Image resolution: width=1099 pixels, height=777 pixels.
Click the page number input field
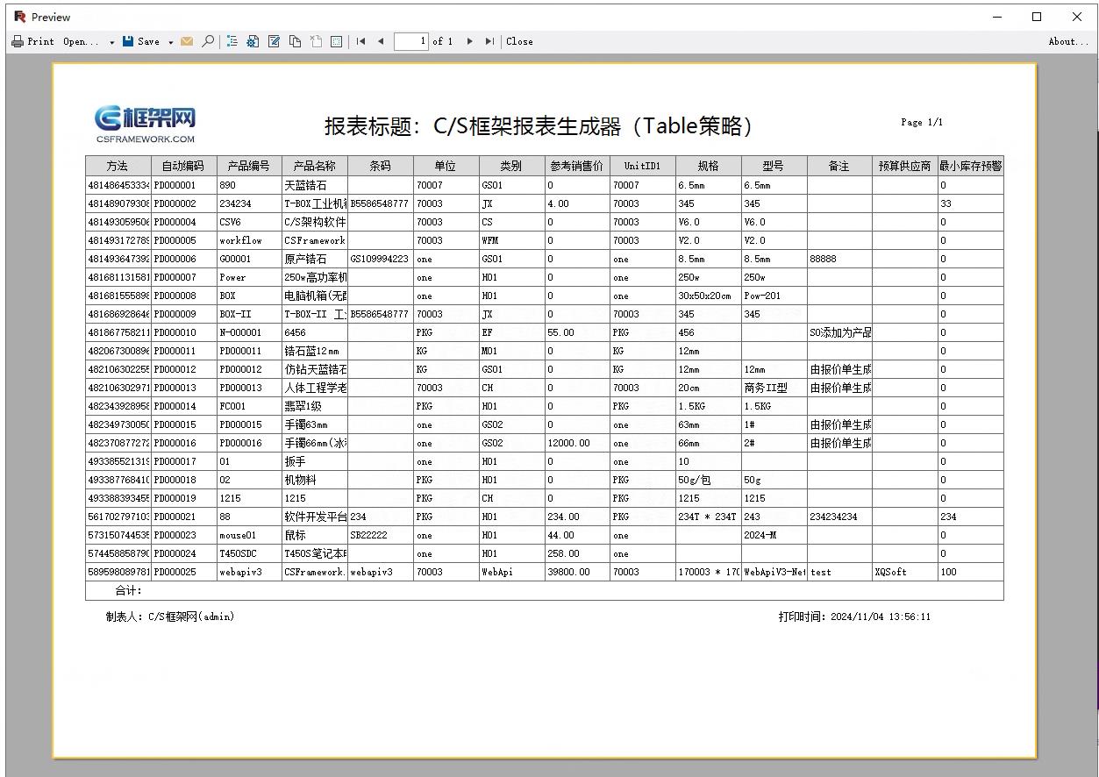(410, 41)
